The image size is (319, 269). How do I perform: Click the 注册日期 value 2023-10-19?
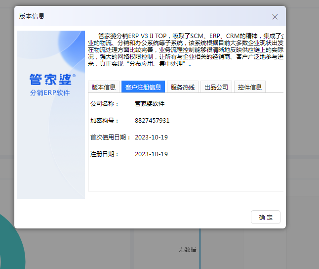click(151, 154)
